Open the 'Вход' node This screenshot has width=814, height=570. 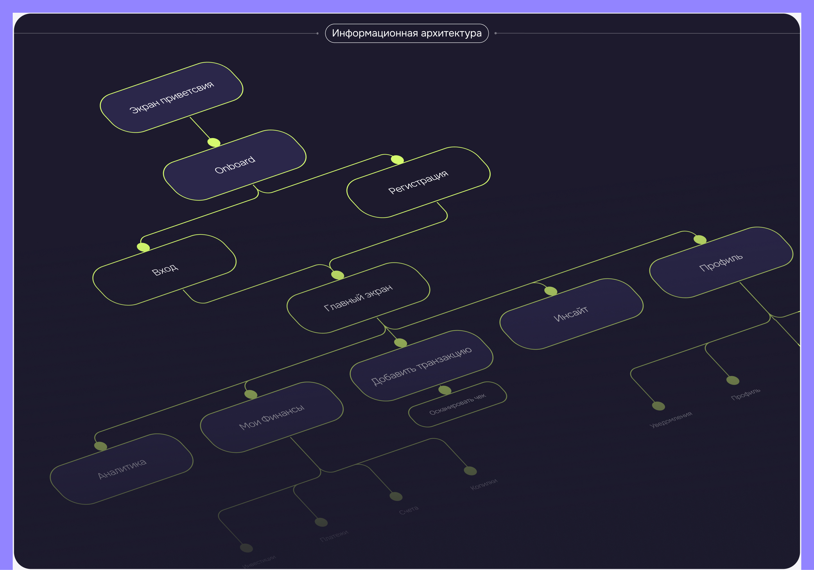(x=164, y=270)
